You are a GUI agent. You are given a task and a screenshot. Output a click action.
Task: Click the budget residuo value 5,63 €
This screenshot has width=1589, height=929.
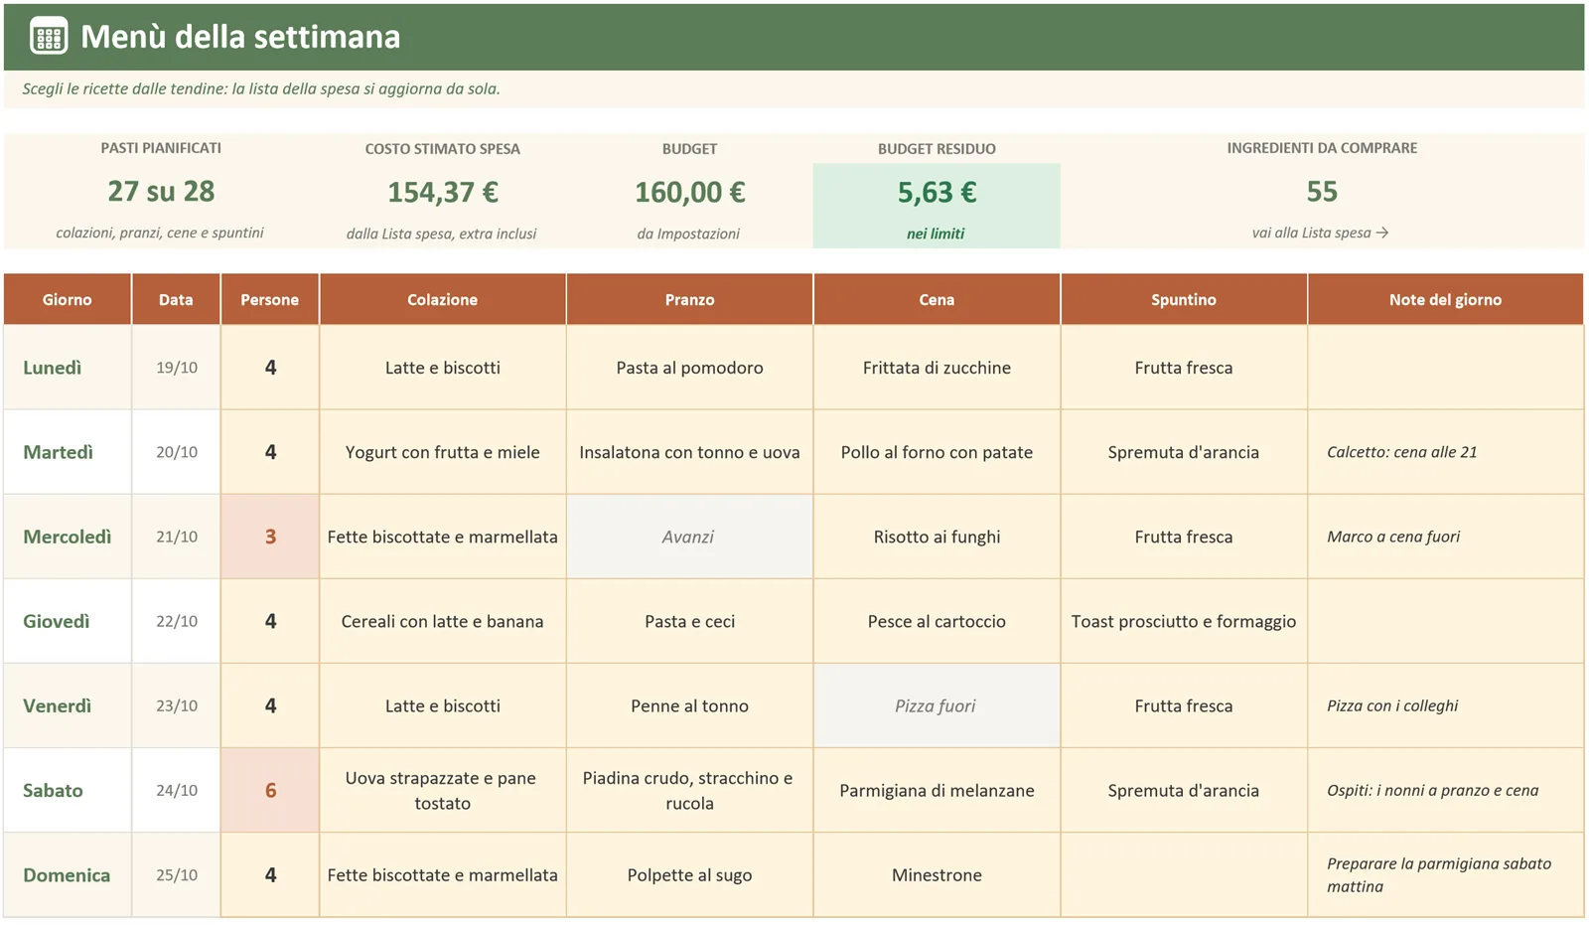[937, 192]
